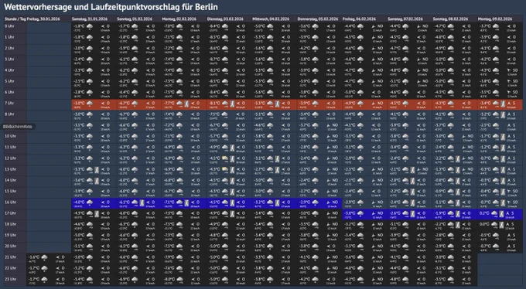Click column header 'Montag, 02.02.2026'

tap(179, 19)
